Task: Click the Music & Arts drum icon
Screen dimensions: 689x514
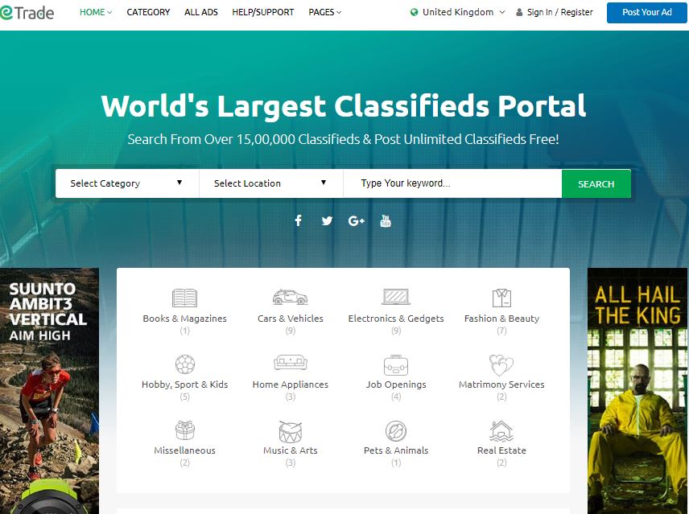Action: click(x=291, y=431)
